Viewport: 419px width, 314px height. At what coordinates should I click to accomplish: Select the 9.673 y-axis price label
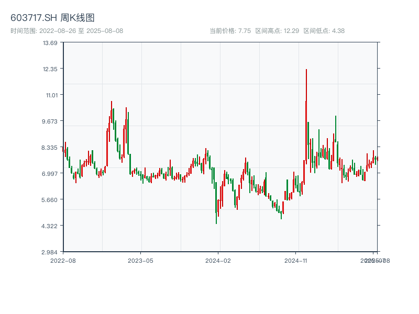tap(50, 121)
